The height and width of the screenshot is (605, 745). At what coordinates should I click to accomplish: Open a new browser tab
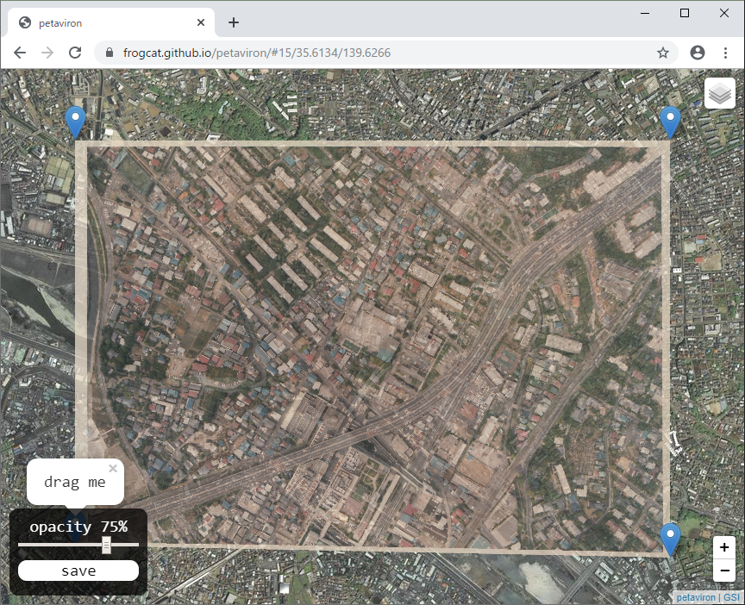click(x=234, y=22)
